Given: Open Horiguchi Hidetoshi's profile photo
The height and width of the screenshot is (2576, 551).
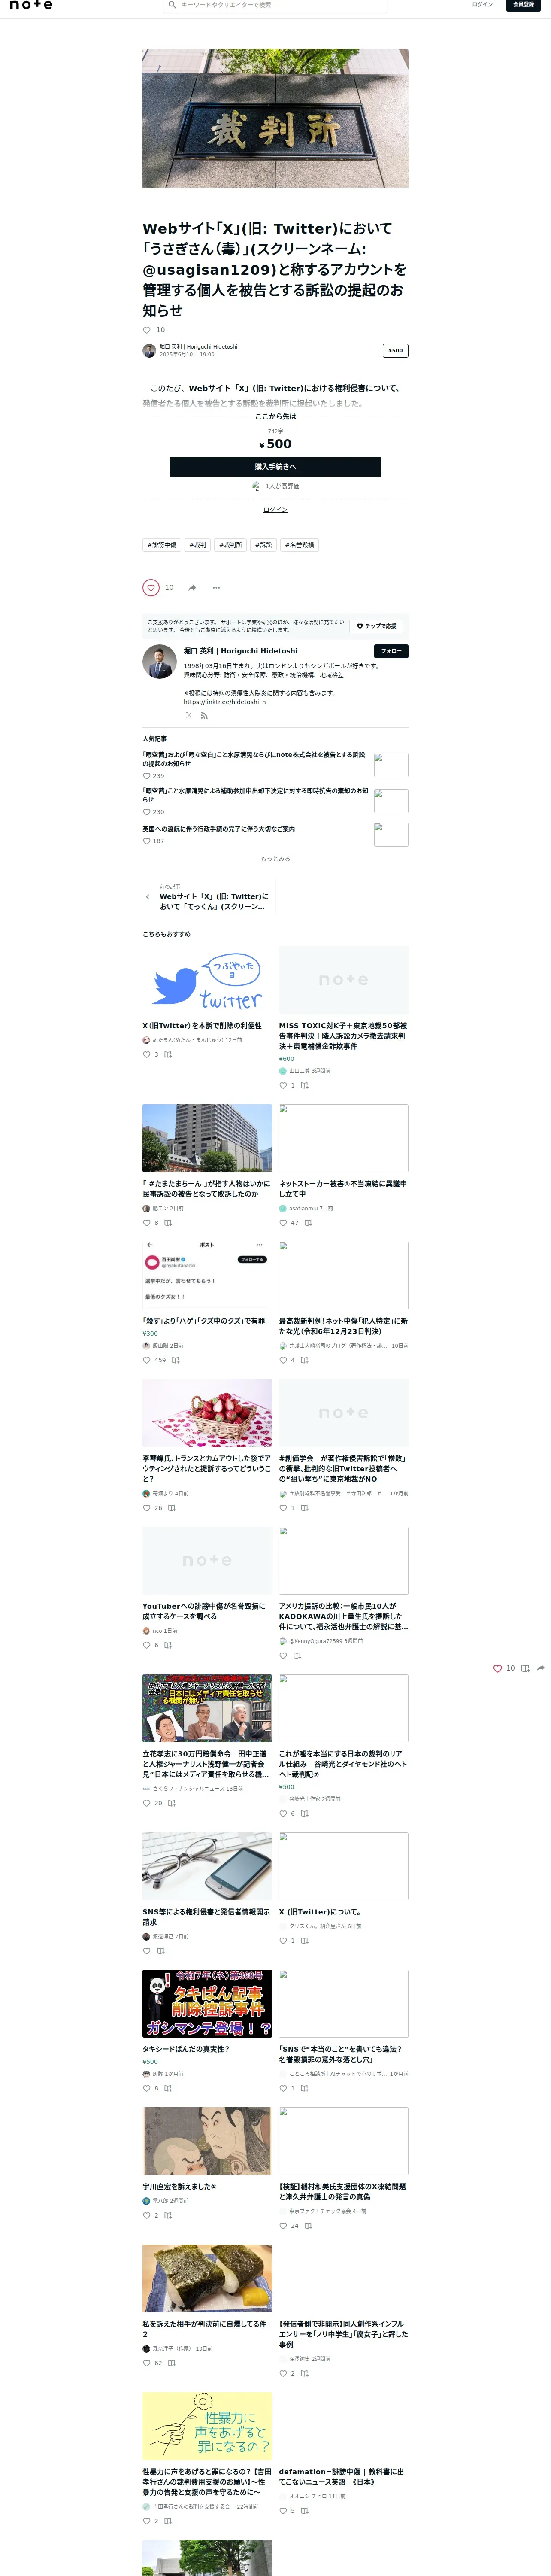Looking at the screenshot, I should pos(159,662).
